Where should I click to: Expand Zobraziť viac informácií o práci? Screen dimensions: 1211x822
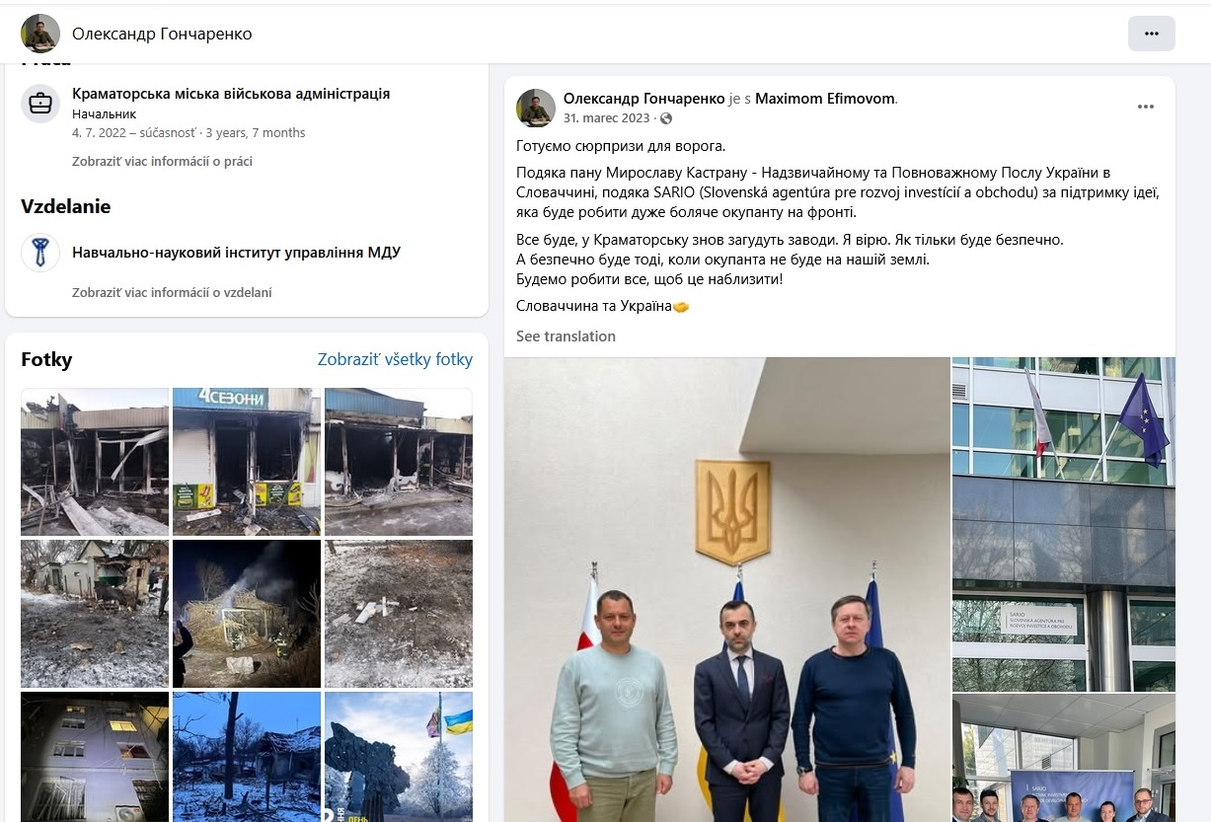[162, 161]
